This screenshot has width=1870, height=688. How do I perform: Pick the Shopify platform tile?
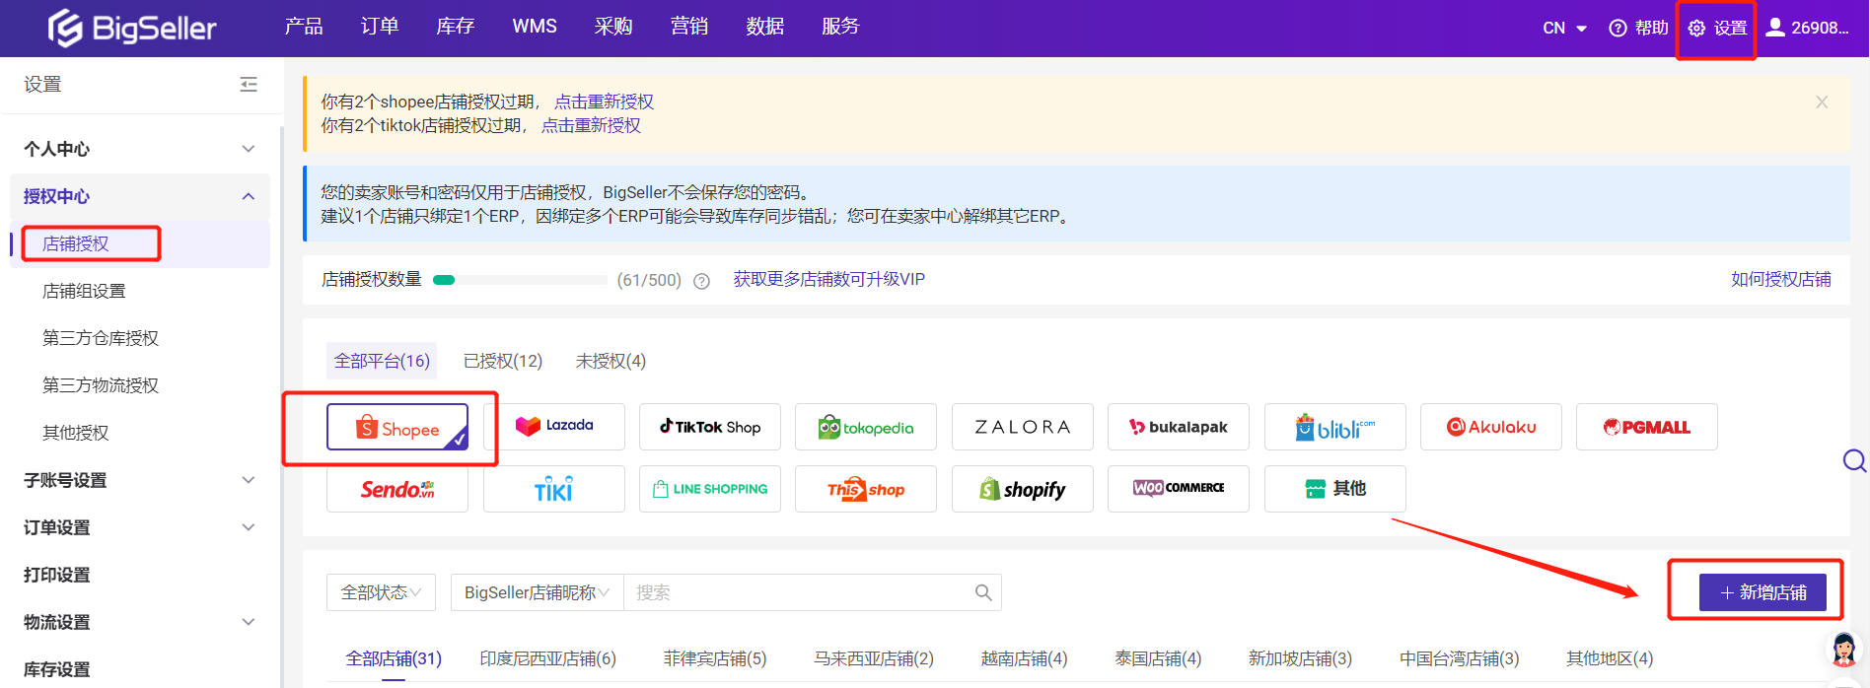pos(1022,489)
